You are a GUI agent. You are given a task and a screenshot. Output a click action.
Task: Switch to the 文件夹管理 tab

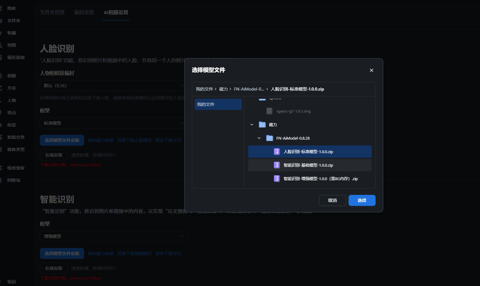pyautogui.click(x=52, y=13)
